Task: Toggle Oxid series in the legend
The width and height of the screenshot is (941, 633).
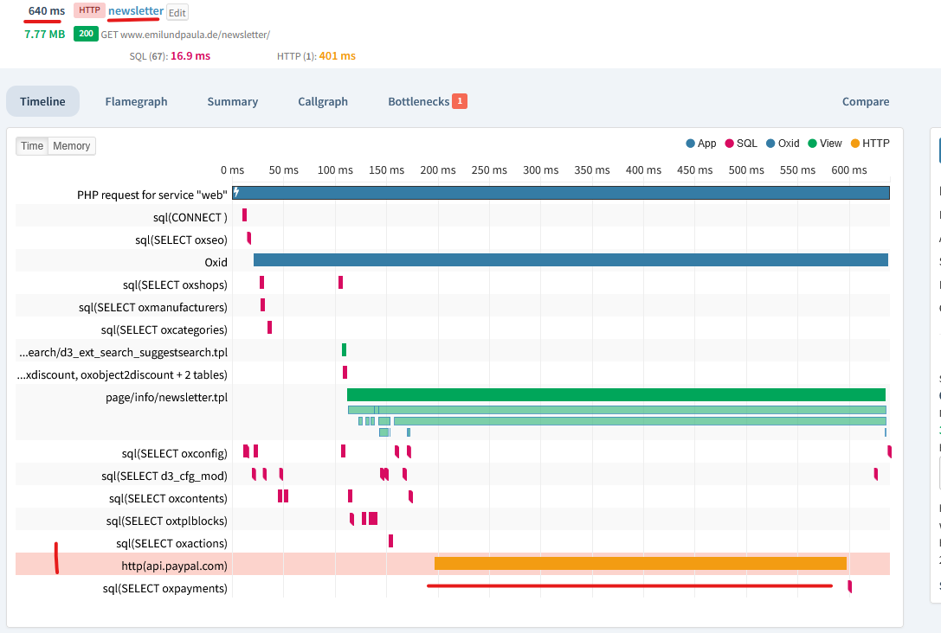Action: [x=771, y=144]
